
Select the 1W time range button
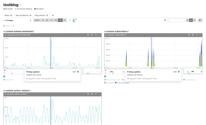tap(56, 20)
